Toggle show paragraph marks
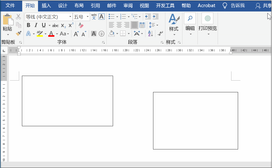 160,33
